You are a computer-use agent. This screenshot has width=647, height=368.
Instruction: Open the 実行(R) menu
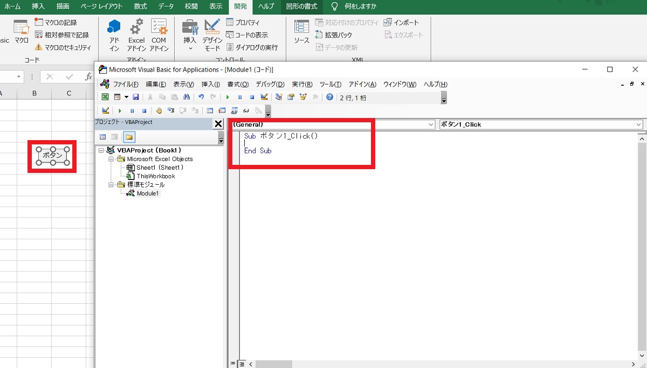[302, 84]
